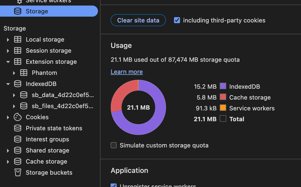The image size is (301, 187).
Task: Click the Storage buckets bucket icon
Action: pyautogui.click(x=18, y=173)
